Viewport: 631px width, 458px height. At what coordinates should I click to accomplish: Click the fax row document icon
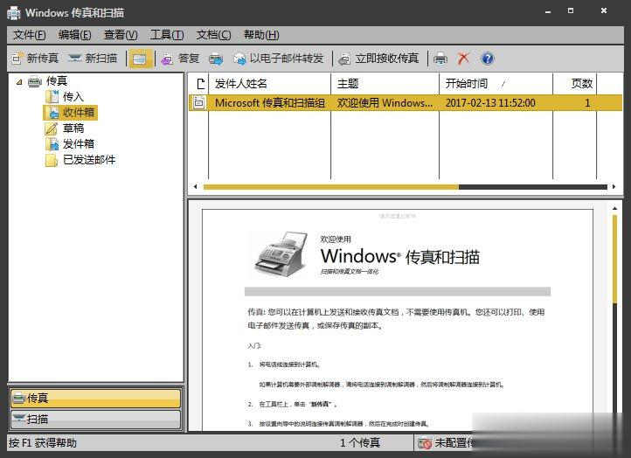click(198, 102)
